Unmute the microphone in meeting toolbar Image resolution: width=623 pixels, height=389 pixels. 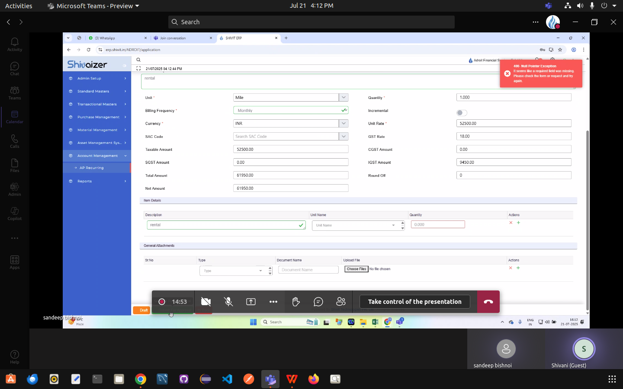tap(228, 302)
